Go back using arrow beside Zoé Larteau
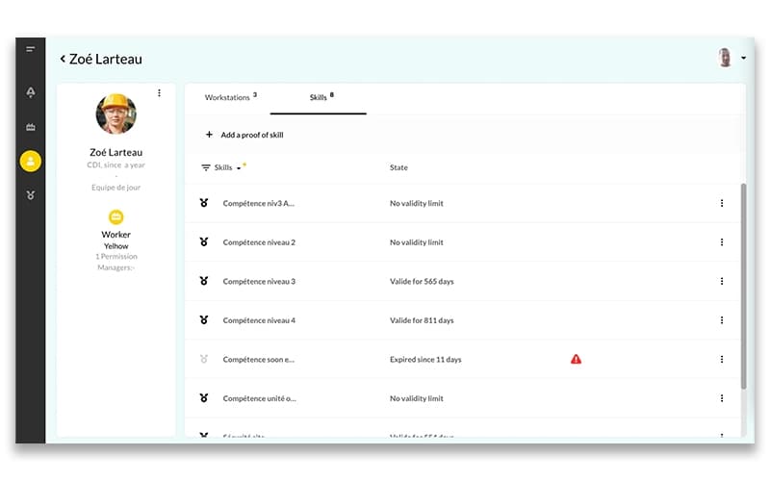This screenshot has width=770, height=481. pyautogui.click(x=63, y=59)
